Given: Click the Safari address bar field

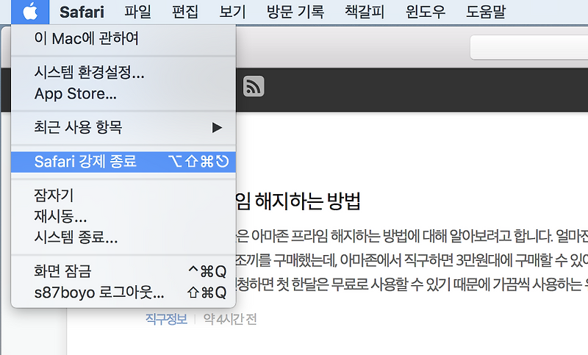Looking at the screenshot, I should (x=529, y=47).
